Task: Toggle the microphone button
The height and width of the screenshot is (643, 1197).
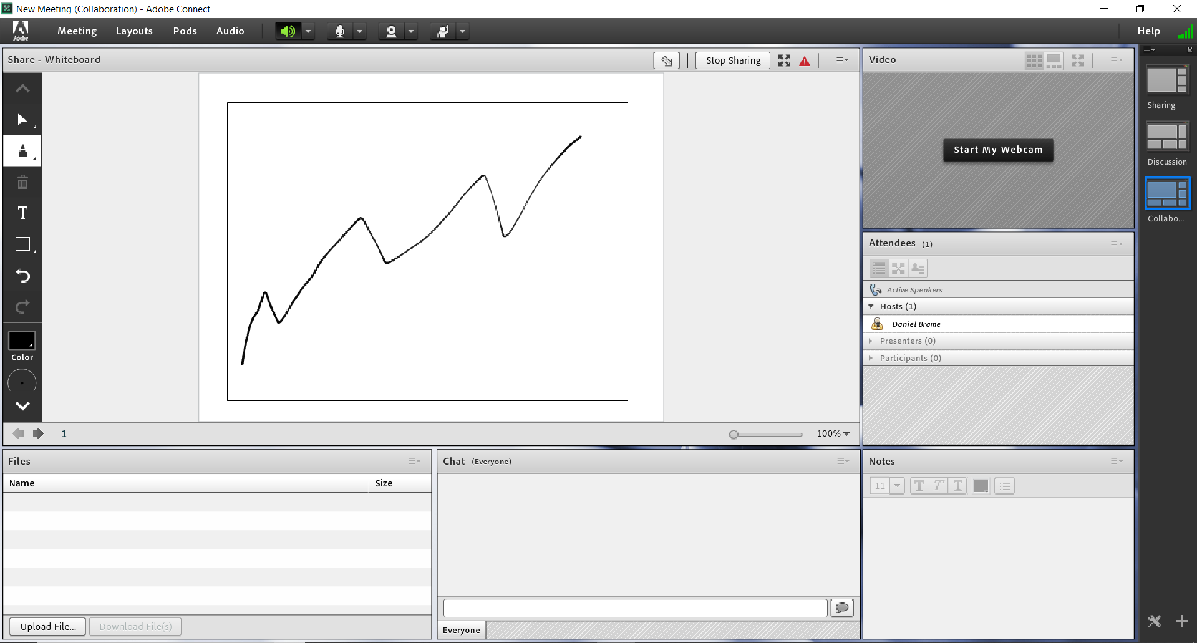Action: pos(339,31)
